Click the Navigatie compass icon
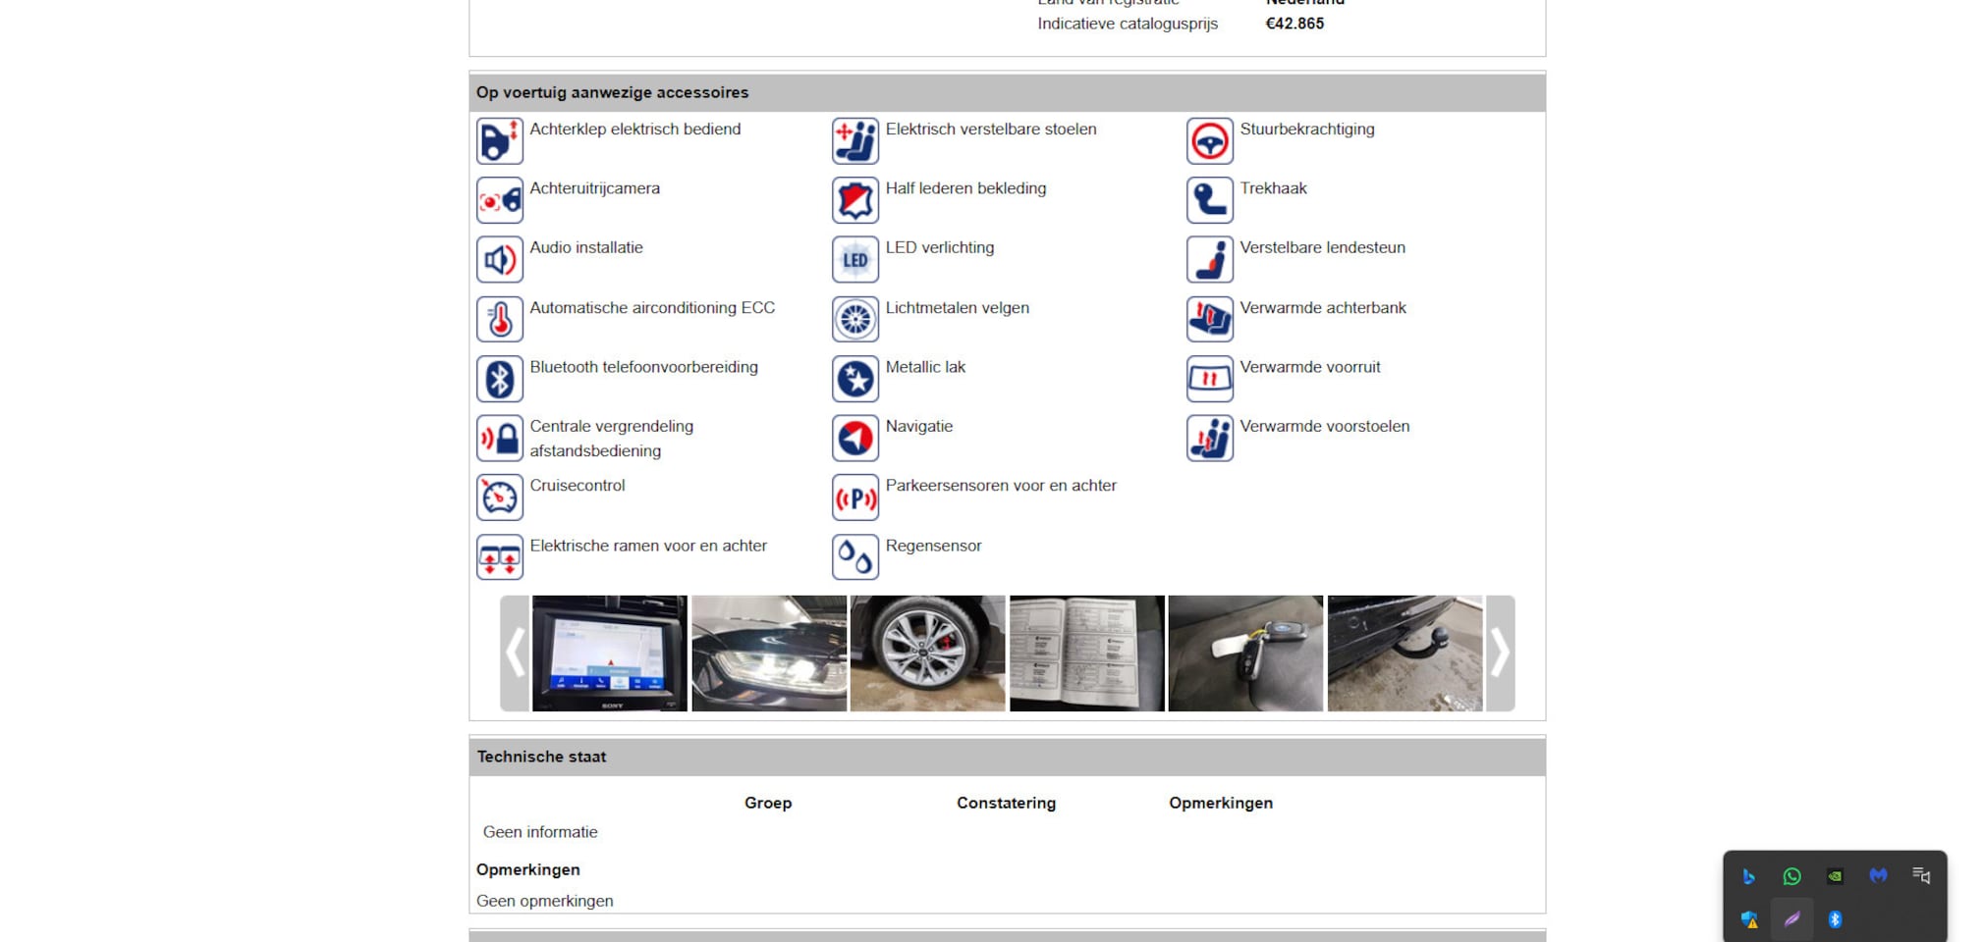Screen dimensions: 1983x942 854,438
